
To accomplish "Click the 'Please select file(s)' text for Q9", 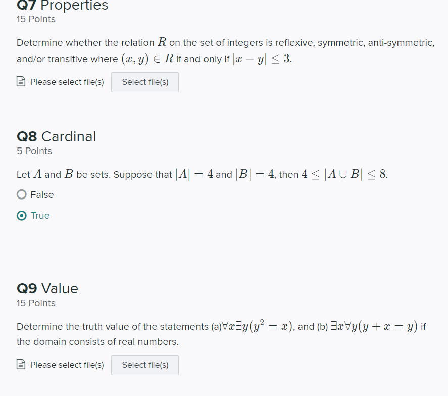I will pyautogui.click(x=67, y=364).
